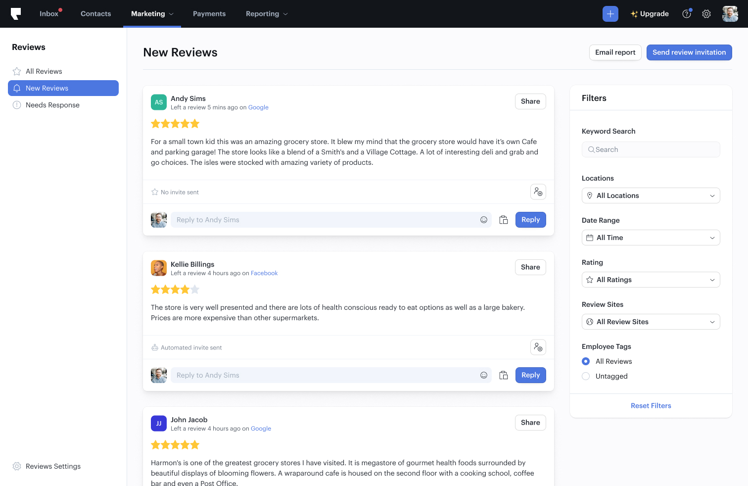This screenshot has height=486, width=748.
Task: Open emoji picker in first reply box
Action: coord(483,220)
